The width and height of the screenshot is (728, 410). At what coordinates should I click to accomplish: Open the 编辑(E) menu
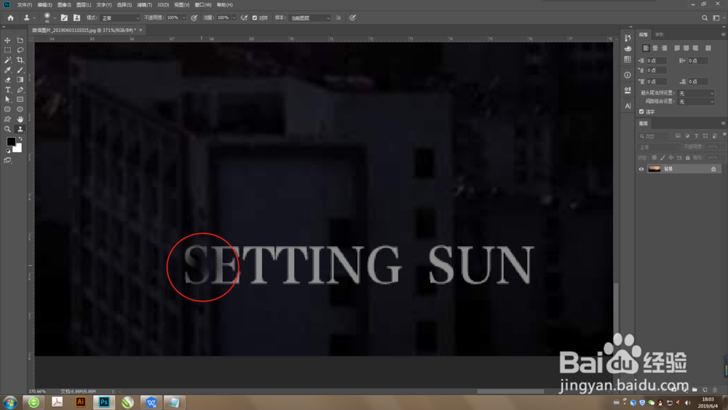(x=44, y=4)
